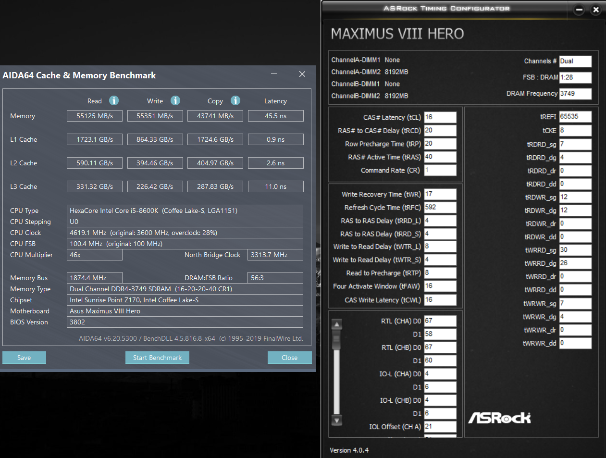Close the AIDA64 benchmark window with X

pyautogui.click(x=302, y=74)
